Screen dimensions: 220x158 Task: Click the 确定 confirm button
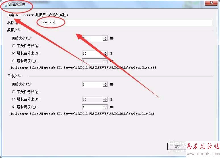point(177,147)
